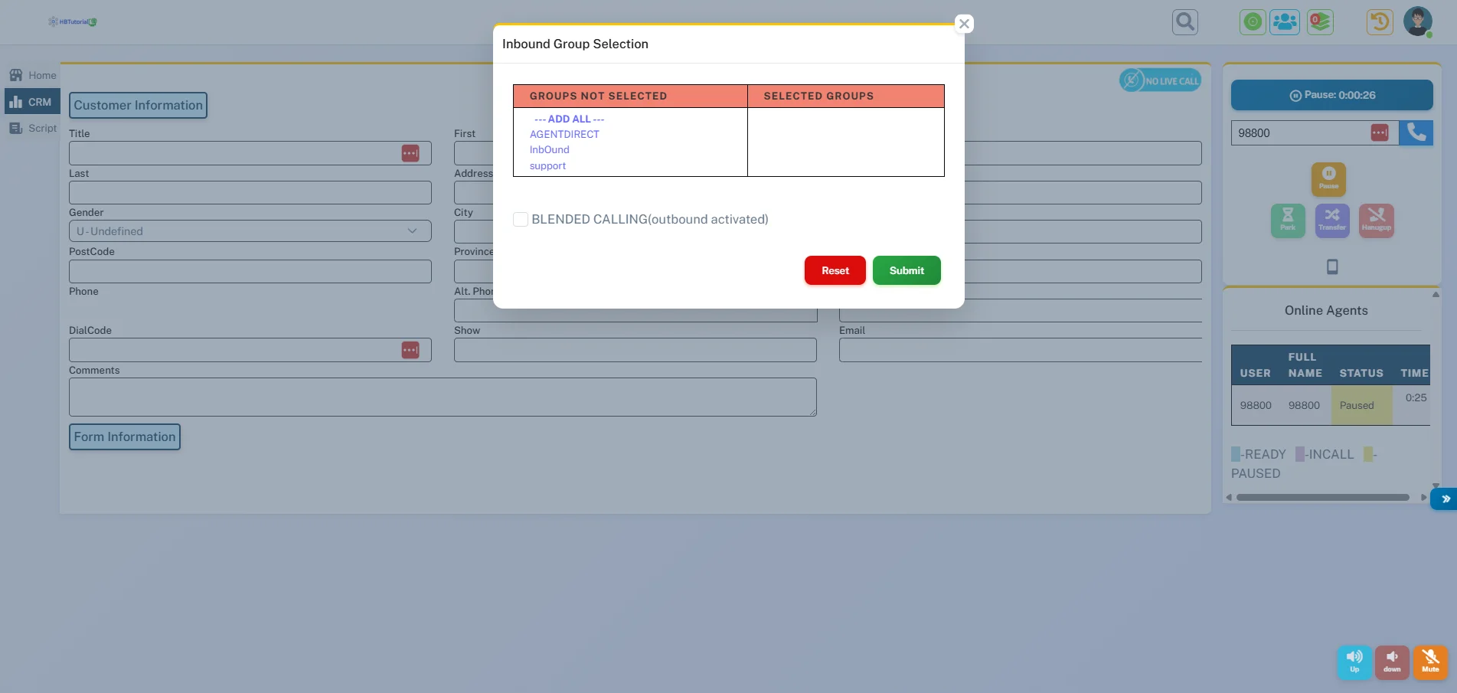The image size is (1457, 693).
Task: Click the Online Agents horizontal scrollbar
Action: (x=1322, y=497)
